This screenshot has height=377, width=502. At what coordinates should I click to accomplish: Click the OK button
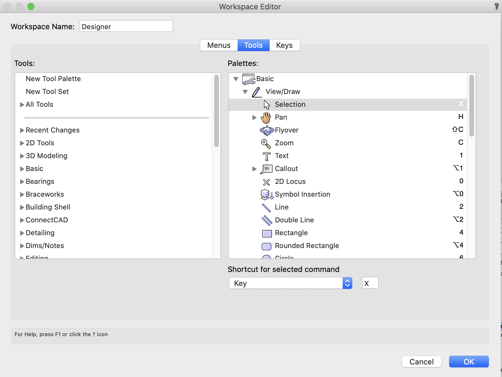coord(469,362)
